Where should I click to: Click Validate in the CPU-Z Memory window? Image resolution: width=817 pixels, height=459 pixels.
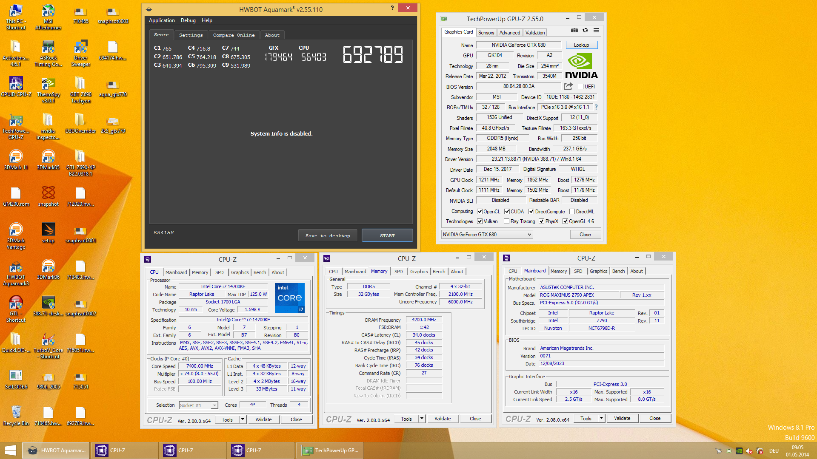(443, 419)
